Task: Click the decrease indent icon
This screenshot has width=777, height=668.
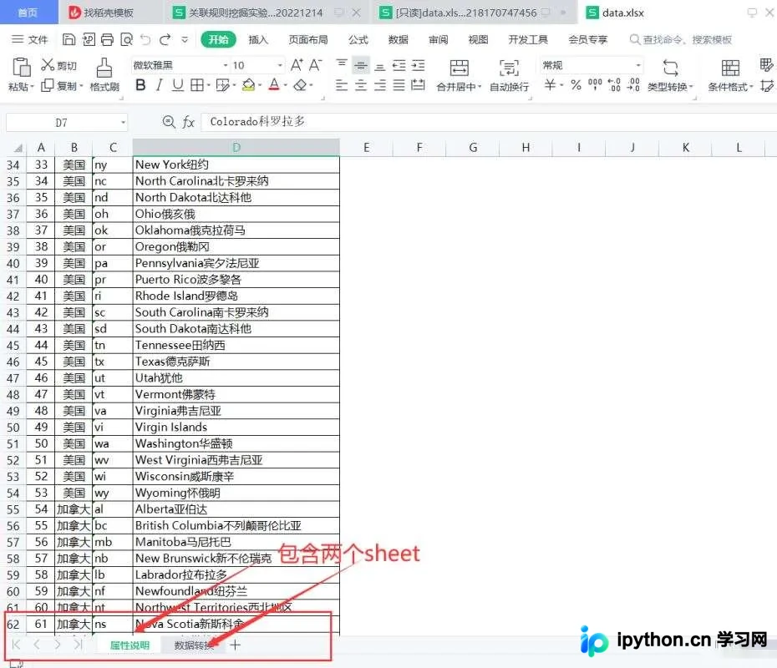Action: 399,65
